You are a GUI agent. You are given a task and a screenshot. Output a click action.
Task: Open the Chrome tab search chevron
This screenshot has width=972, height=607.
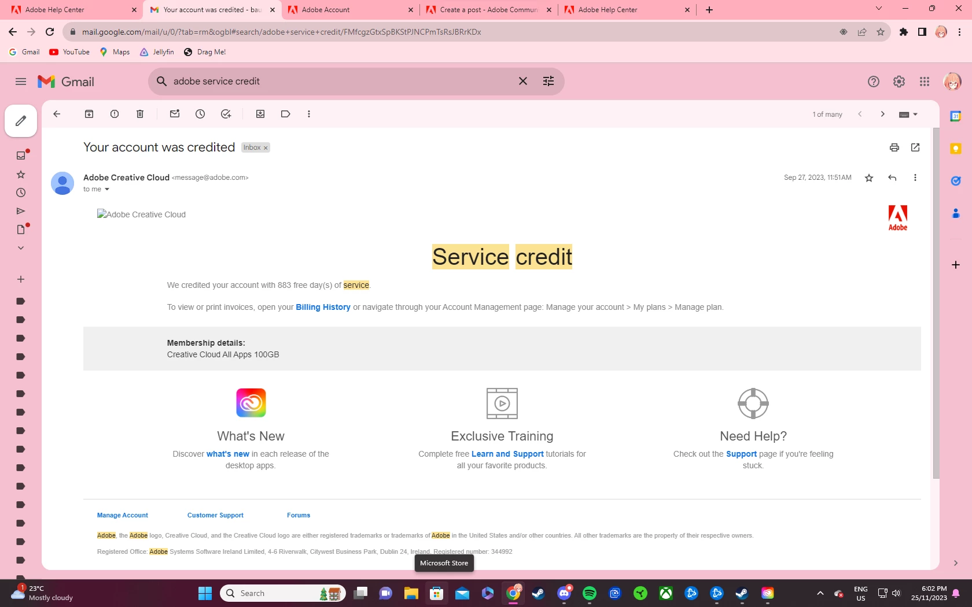click(x=879, y=9)
